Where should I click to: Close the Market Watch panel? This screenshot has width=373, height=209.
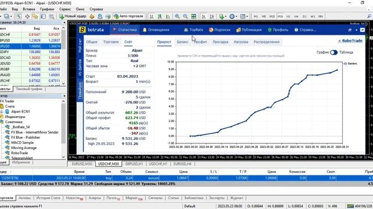(x=64, y=22)
